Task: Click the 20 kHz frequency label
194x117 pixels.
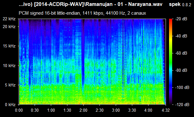Action: 9,27
